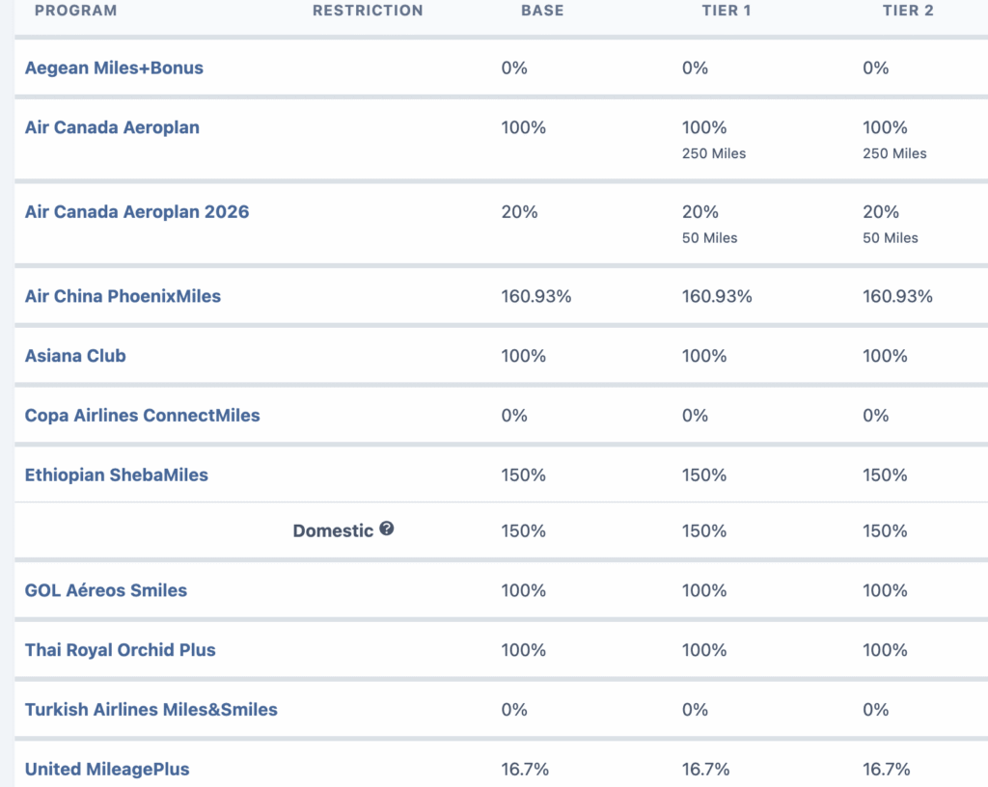Click the Domestic restriction label
The width and height of the screenshot is (988, 787).
pyautogui.click(x=333, y=530)
